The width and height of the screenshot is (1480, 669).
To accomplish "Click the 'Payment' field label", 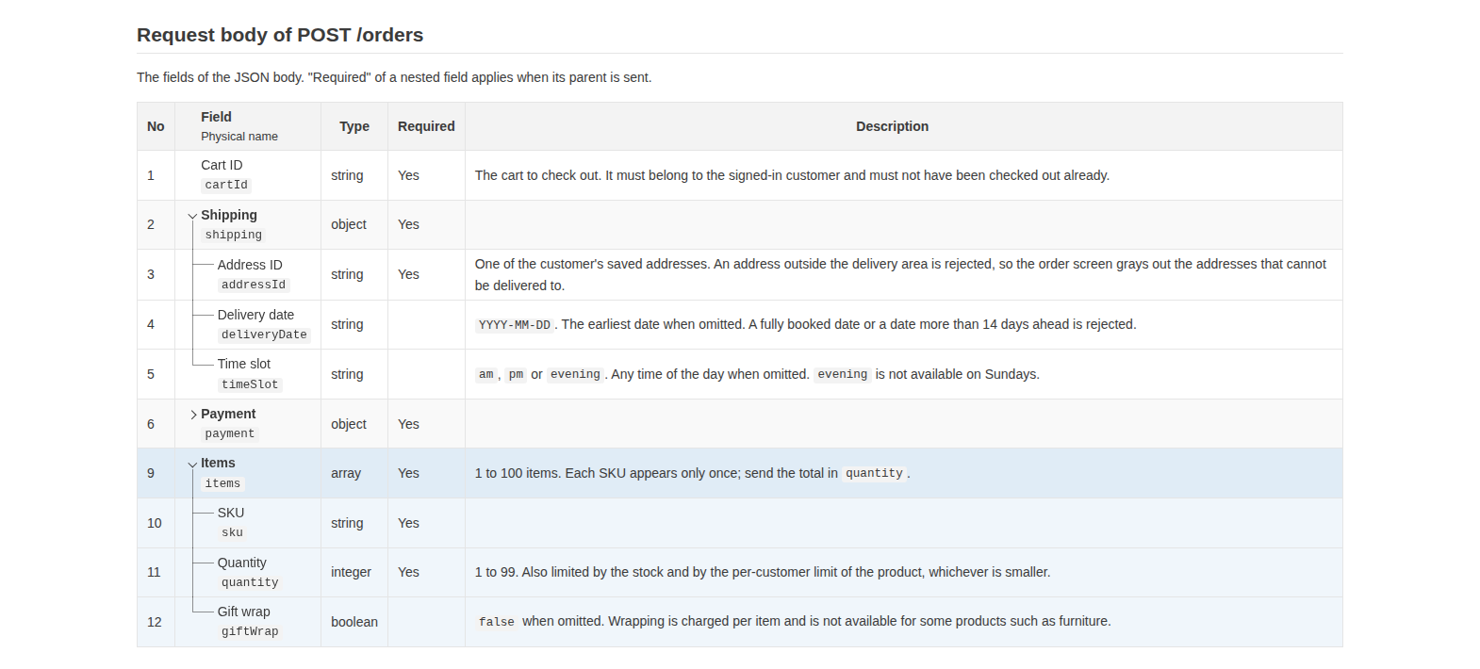I will pyautogui.click(x=228, y=414).
